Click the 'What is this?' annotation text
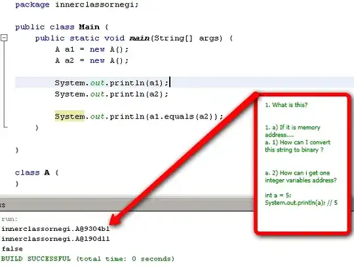 [286, 105]
